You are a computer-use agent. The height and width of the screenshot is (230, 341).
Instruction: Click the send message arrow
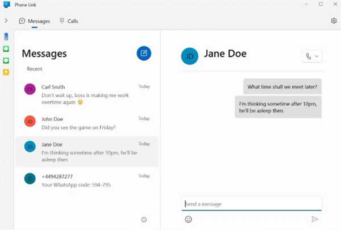[x=315, y=219]
